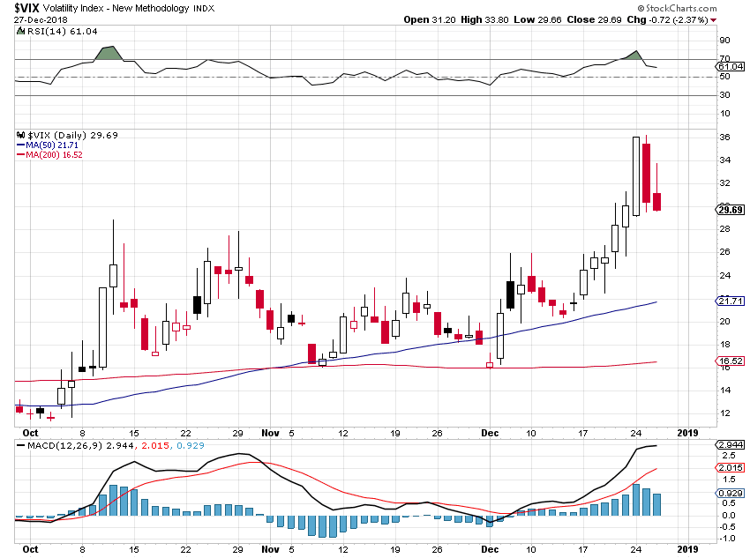Screen dimensions: 750x558
Task: Click the 29.69 price tag on right axis
Action: 731,210
